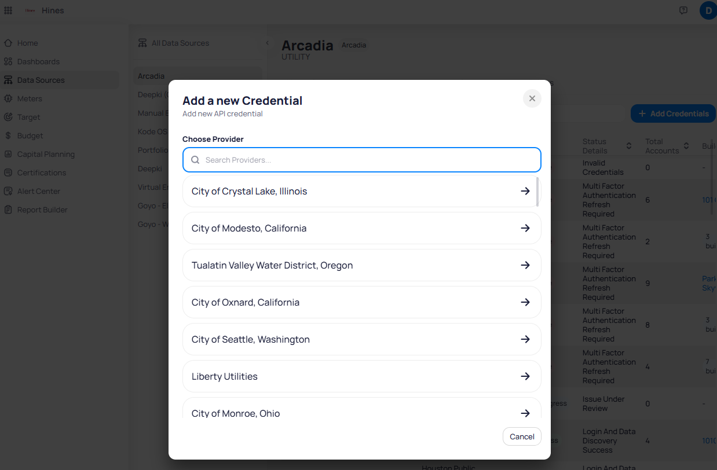Close the Add a new Credential dialog
The width and height of the screenshot is (717, 470).
[532, 98]
